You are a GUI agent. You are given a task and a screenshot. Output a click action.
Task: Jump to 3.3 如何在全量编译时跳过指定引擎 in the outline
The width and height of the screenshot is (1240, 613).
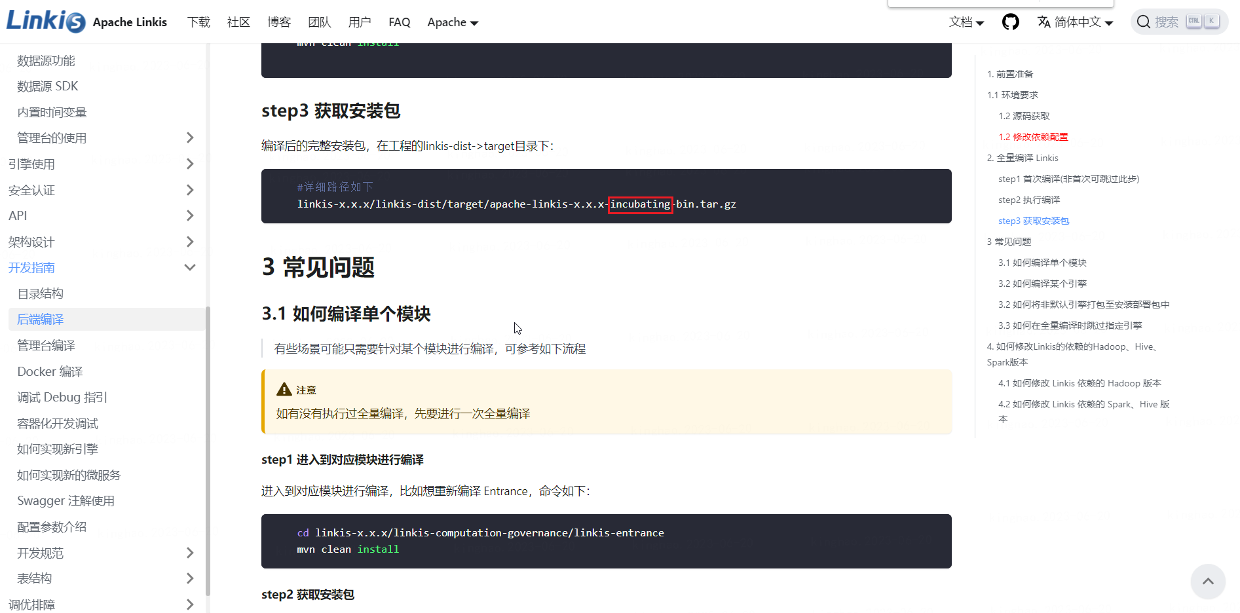[x=1070, y=325]
